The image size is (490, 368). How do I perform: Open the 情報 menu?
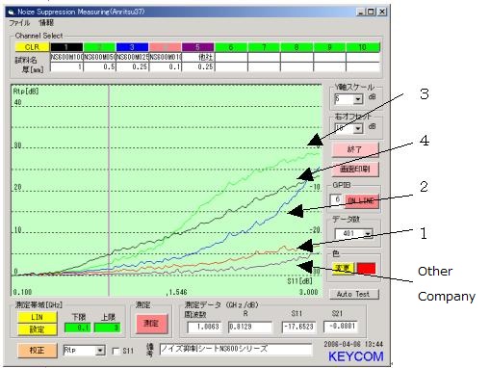46,23
